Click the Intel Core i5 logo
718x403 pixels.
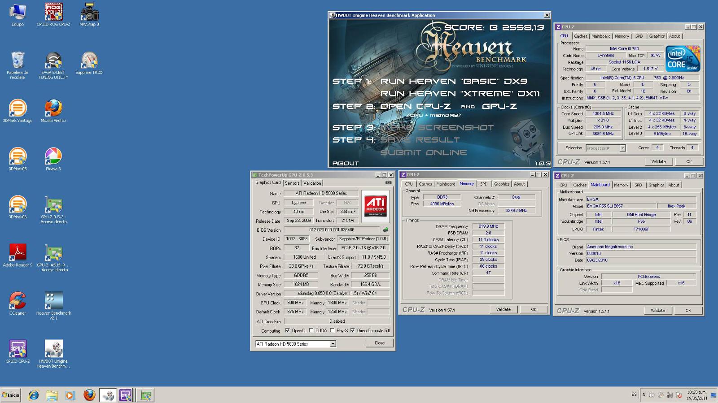pyautogui.click(x=683, y=58)
